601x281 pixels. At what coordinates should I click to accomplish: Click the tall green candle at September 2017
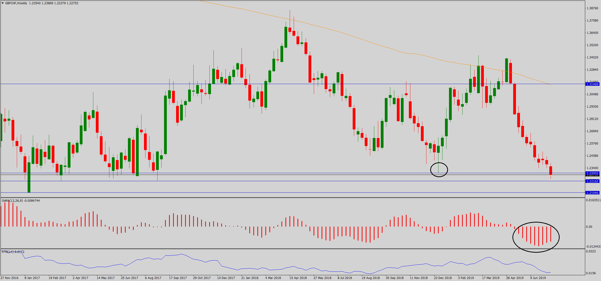tap(166, 125)
